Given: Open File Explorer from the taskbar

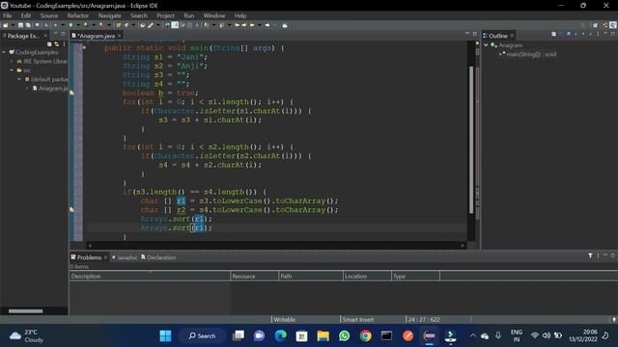Looking at the screenshot, I should (x=323, y=335).
